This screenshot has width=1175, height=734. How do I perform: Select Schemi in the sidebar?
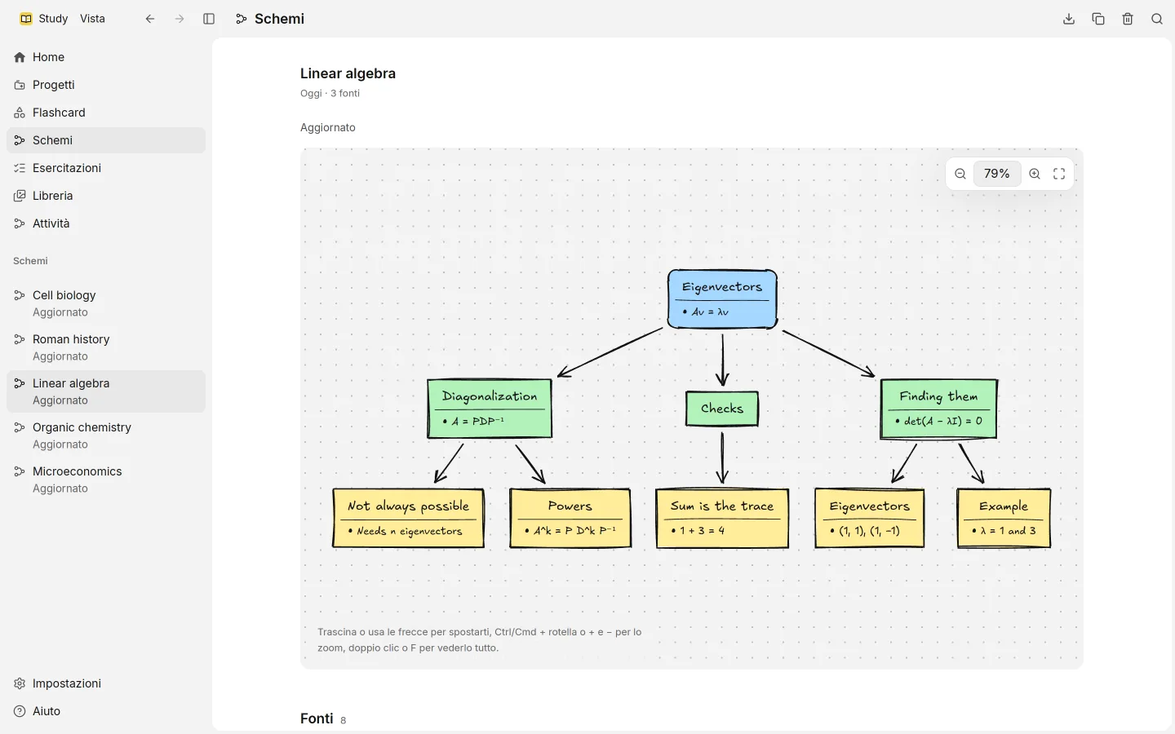(106, 140)
